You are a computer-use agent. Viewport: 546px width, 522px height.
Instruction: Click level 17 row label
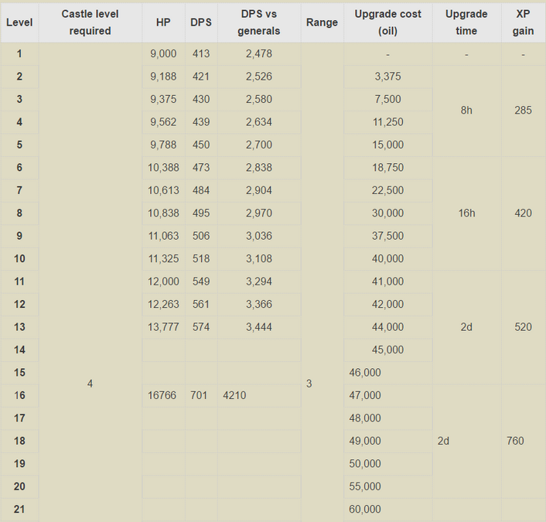tap(19, 418)
